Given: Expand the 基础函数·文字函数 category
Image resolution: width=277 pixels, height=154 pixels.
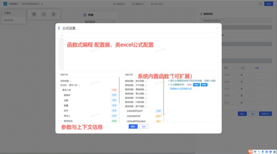Looking at the screenshot, I should [x=136, y=85].
